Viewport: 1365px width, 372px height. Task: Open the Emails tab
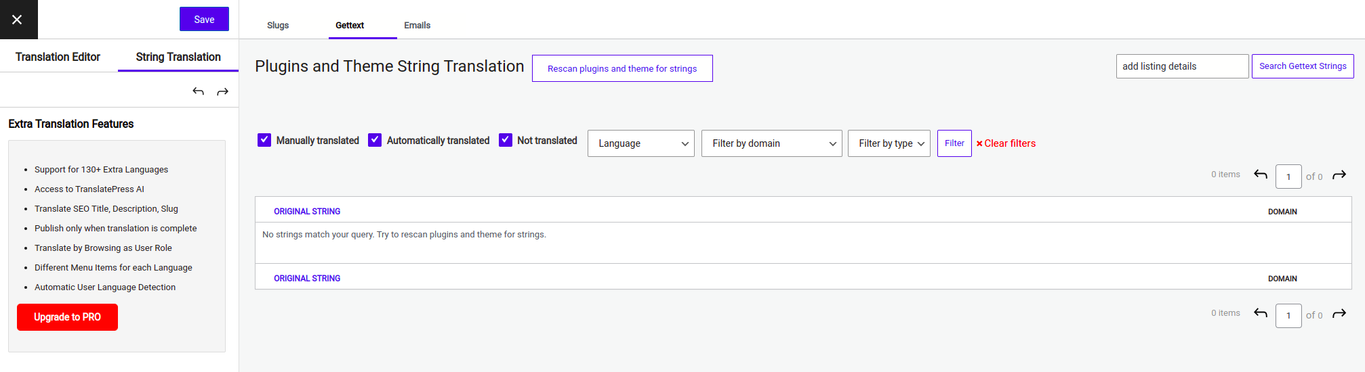417,25
